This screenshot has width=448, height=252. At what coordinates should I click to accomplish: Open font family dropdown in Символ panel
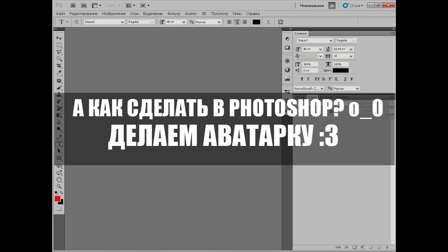click(x=331, y=41)
